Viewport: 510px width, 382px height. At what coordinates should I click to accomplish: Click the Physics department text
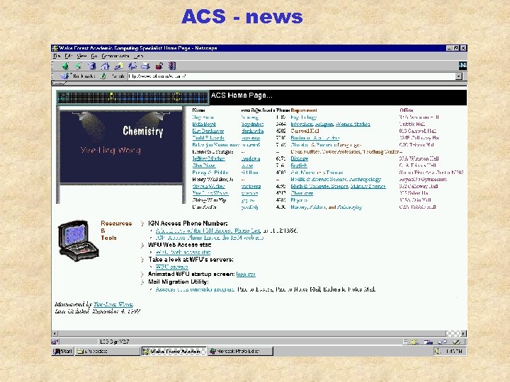point(299,199)
